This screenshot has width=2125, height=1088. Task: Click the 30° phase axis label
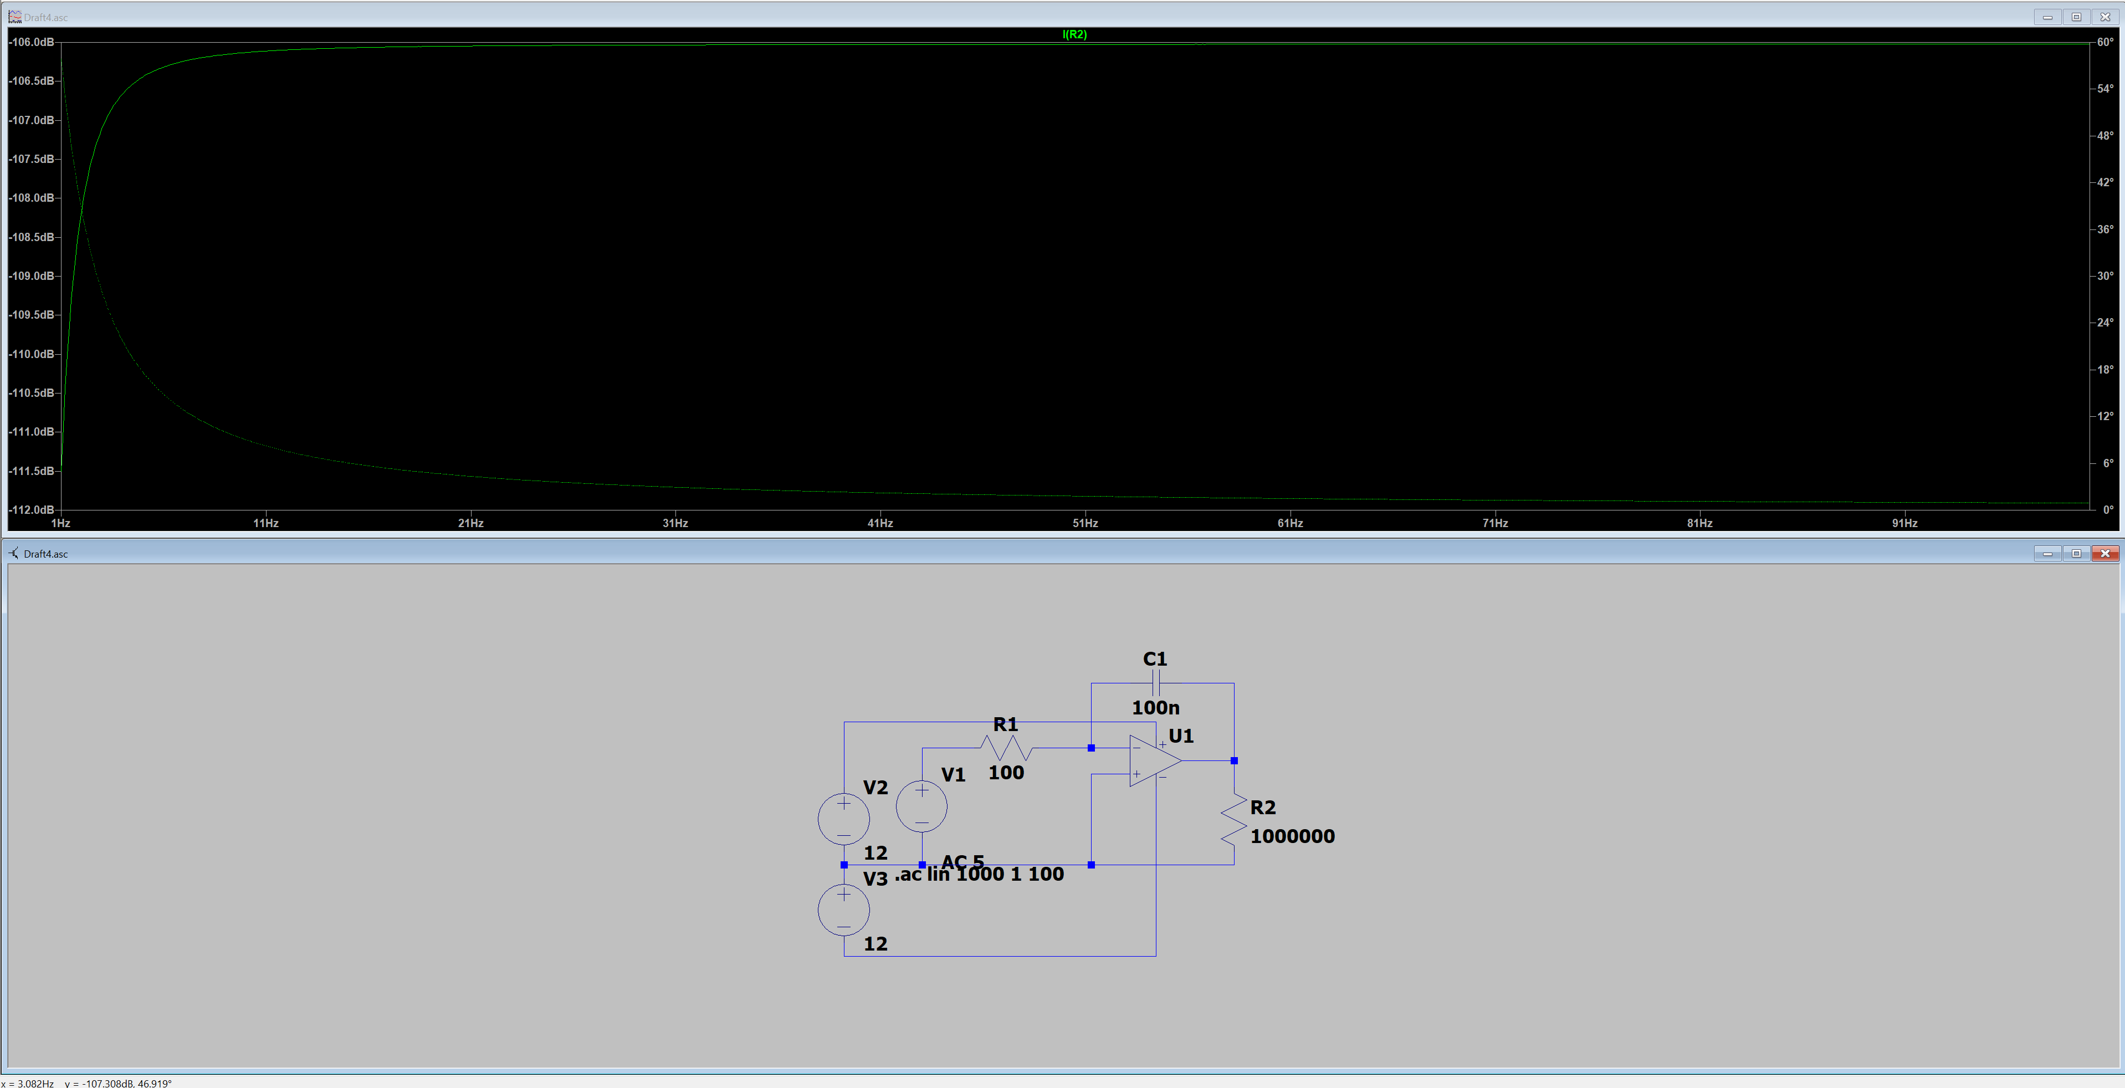coord(2105,275)
